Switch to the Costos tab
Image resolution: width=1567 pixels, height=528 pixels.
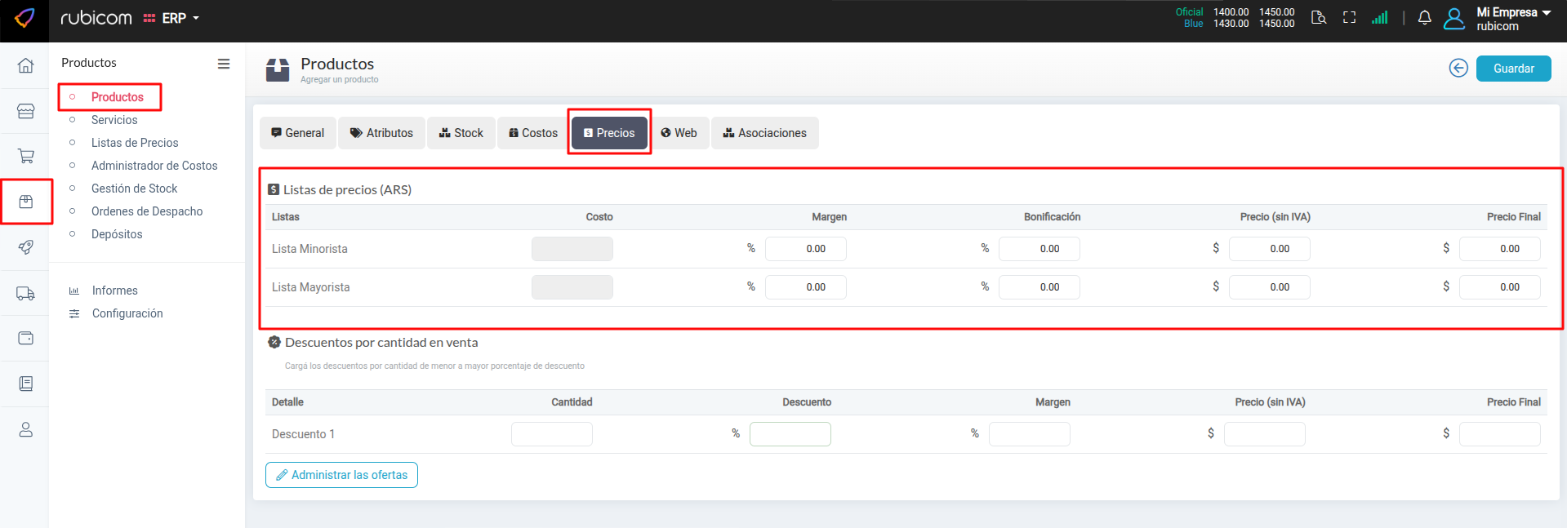(532, 133)
